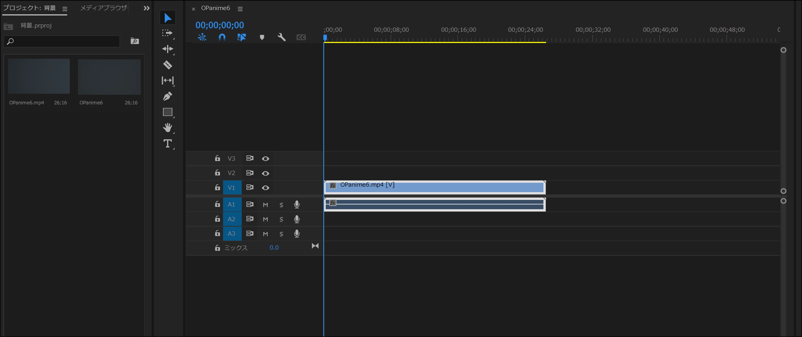
Task: Select the Pen tool
Action: [x=167, y=96]
